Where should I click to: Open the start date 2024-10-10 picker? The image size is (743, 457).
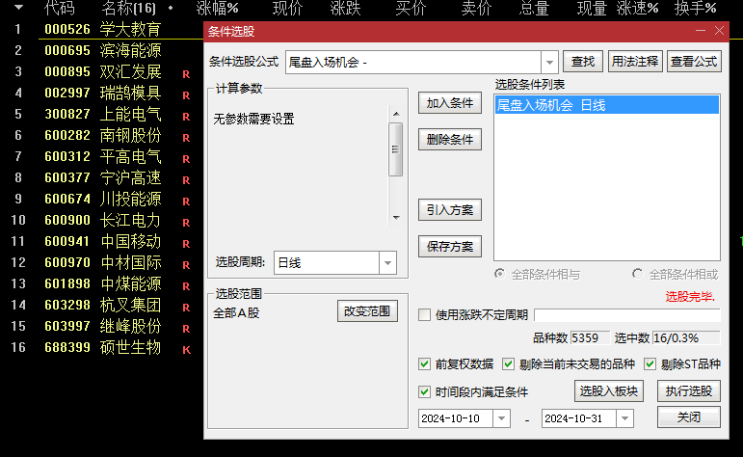[501, 418]
